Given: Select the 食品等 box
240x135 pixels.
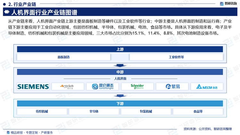Looking at the screenshot, I should coord(198,111).
